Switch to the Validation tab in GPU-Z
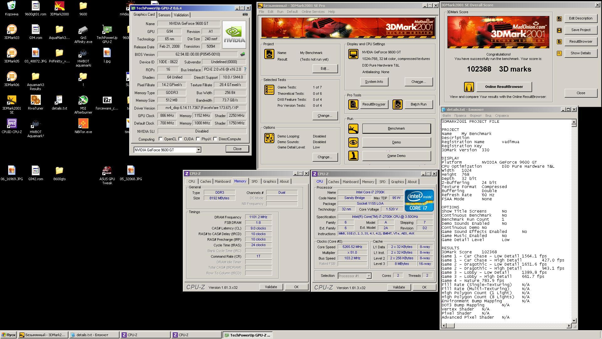This screenshot has height=339, width=602. pos(181,15)
